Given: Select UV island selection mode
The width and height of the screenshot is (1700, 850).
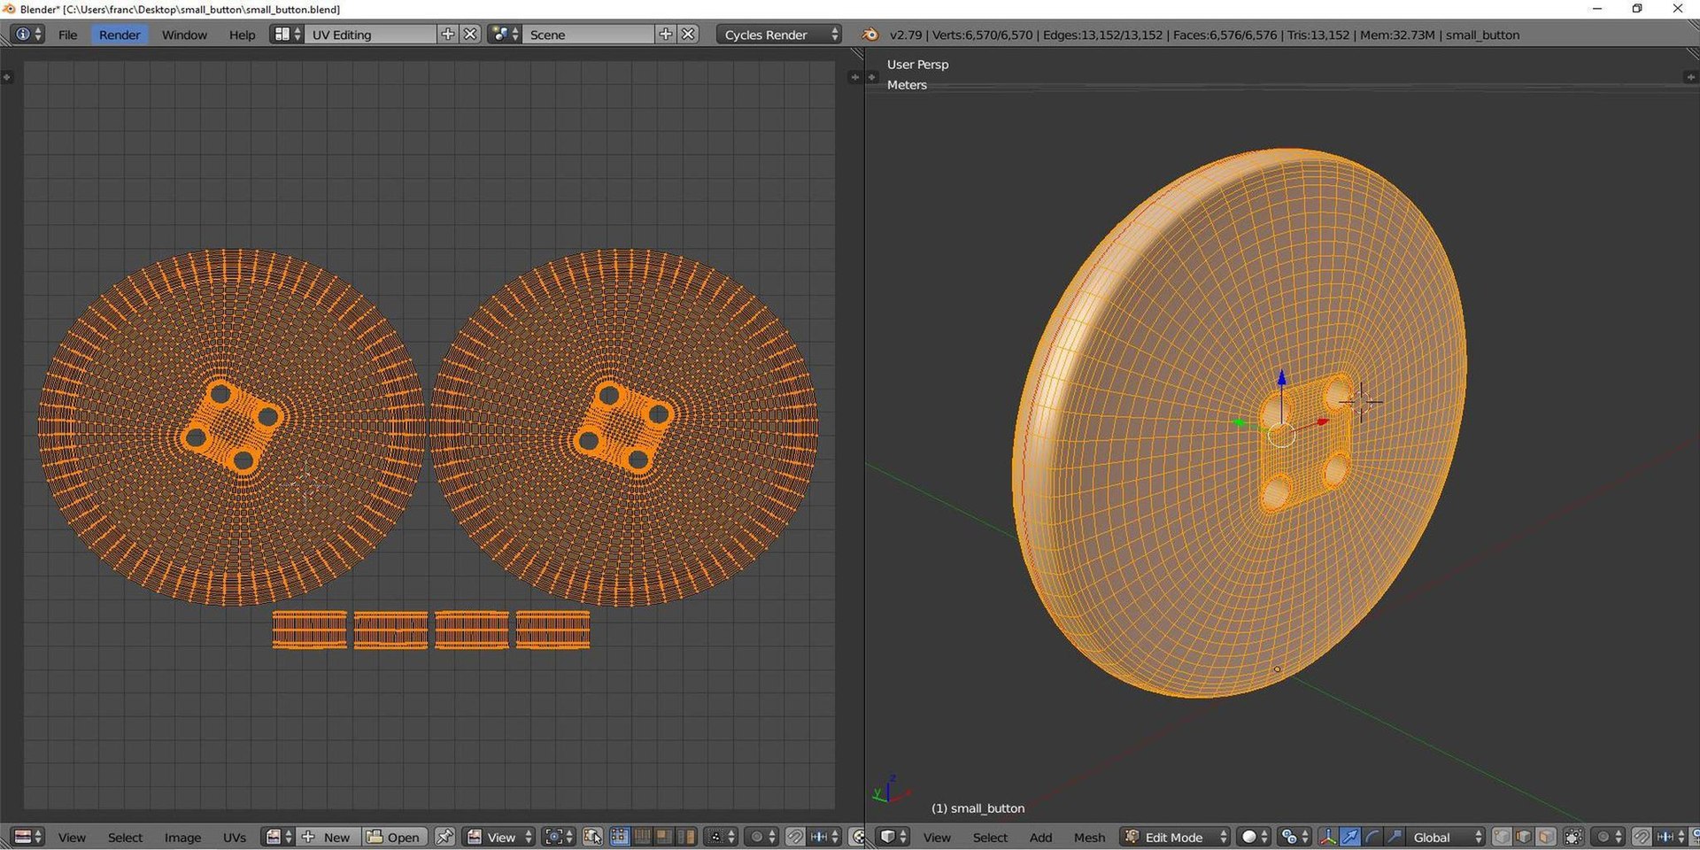Looking at the screenshot, I should click(685, 837).
